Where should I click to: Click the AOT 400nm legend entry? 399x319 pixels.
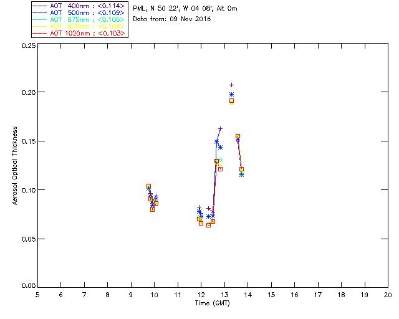79,6
